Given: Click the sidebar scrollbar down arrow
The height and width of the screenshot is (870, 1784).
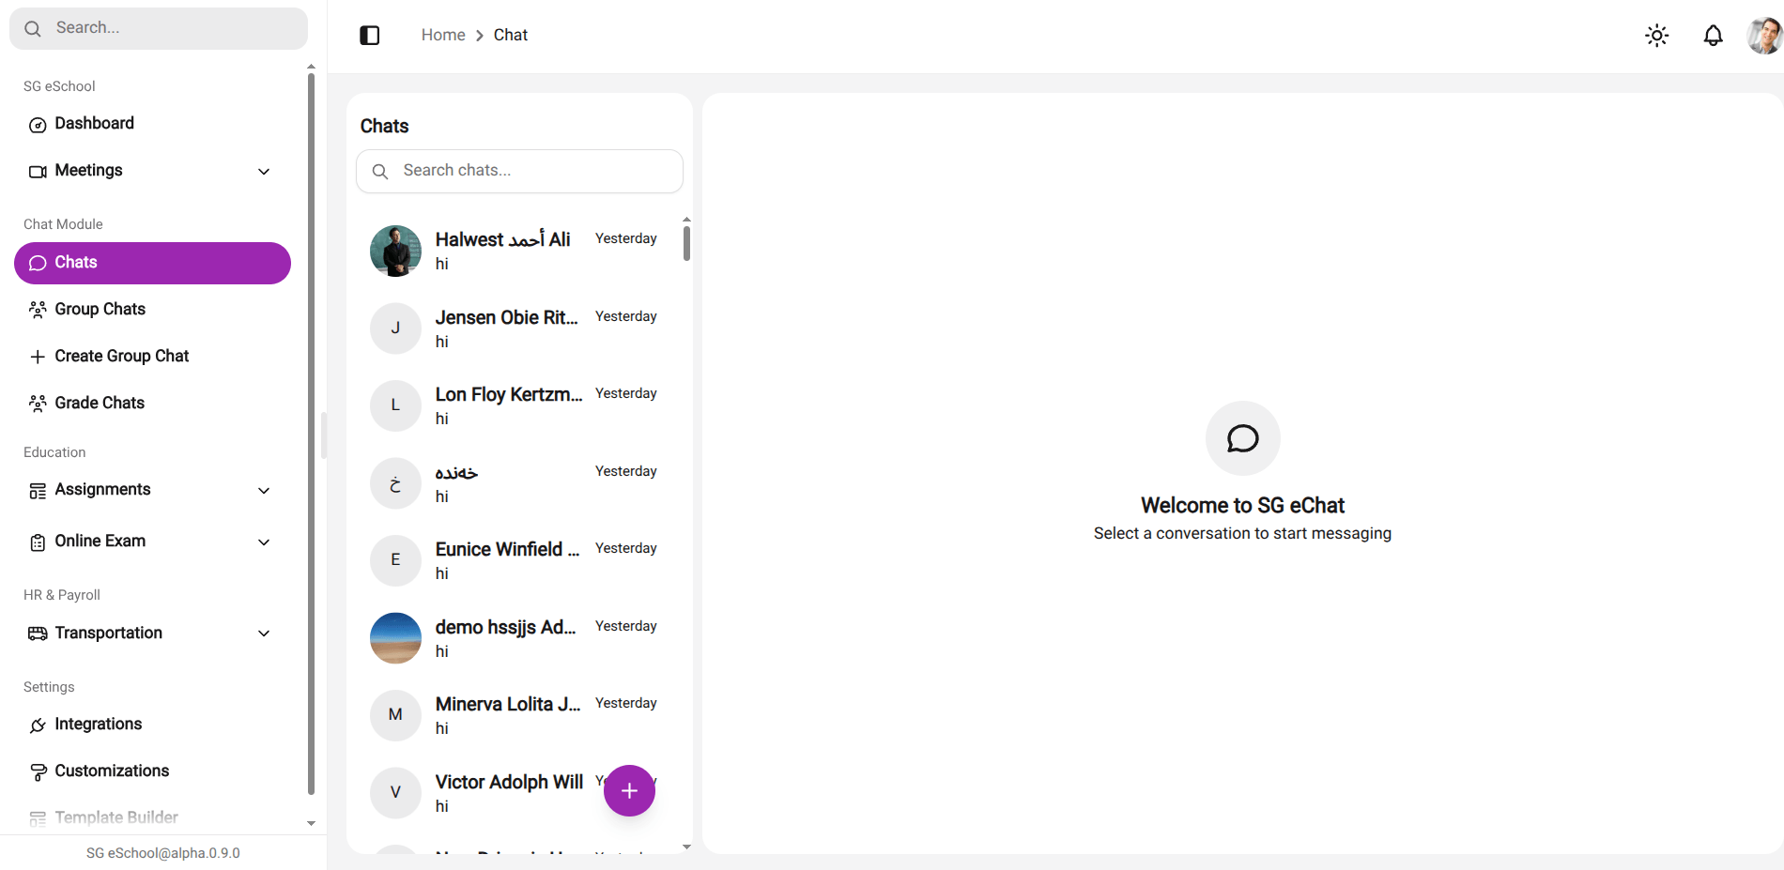Looking at the screenshot, I should (x=311, y=823).
